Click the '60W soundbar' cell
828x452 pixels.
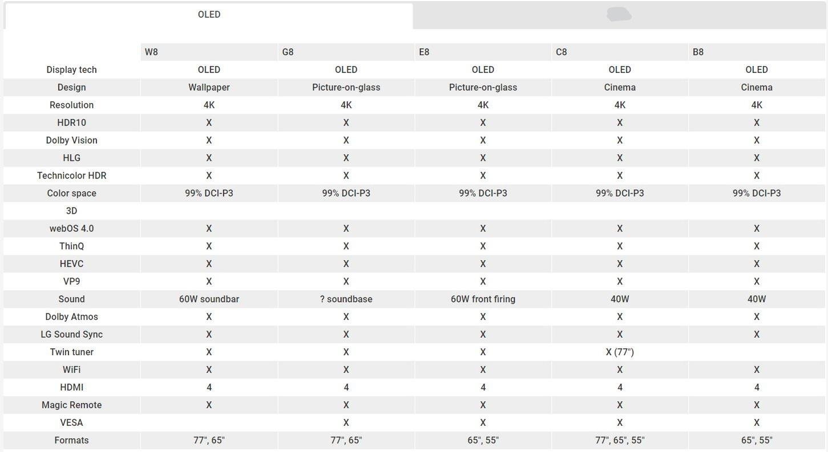(209, 299)
